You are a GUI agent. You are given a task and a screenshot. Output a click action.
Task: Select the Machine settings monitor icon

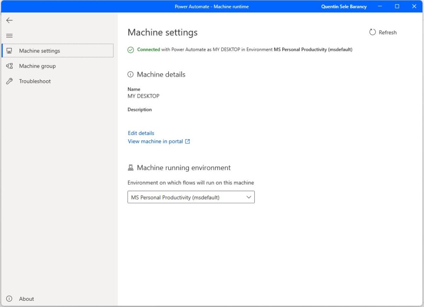coord(9,51)
